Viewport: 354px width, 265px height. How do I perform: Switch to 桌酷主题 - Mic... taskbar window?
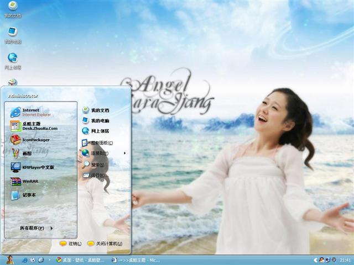click(136, 260)
